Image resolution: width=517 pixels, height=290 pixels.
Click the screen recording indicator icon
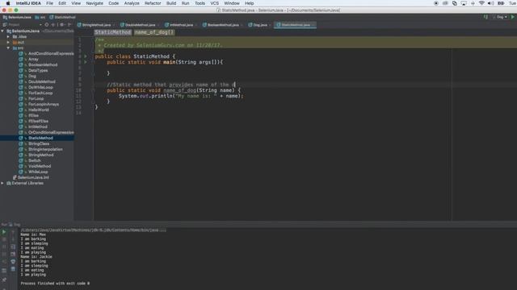(436, 3)
